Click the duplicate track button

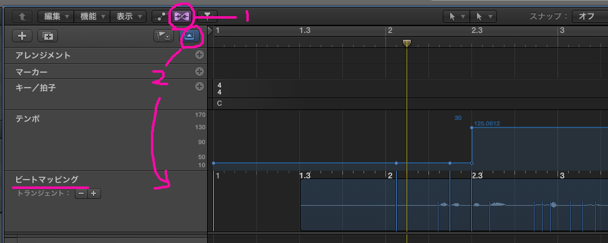tap(47, 36)
